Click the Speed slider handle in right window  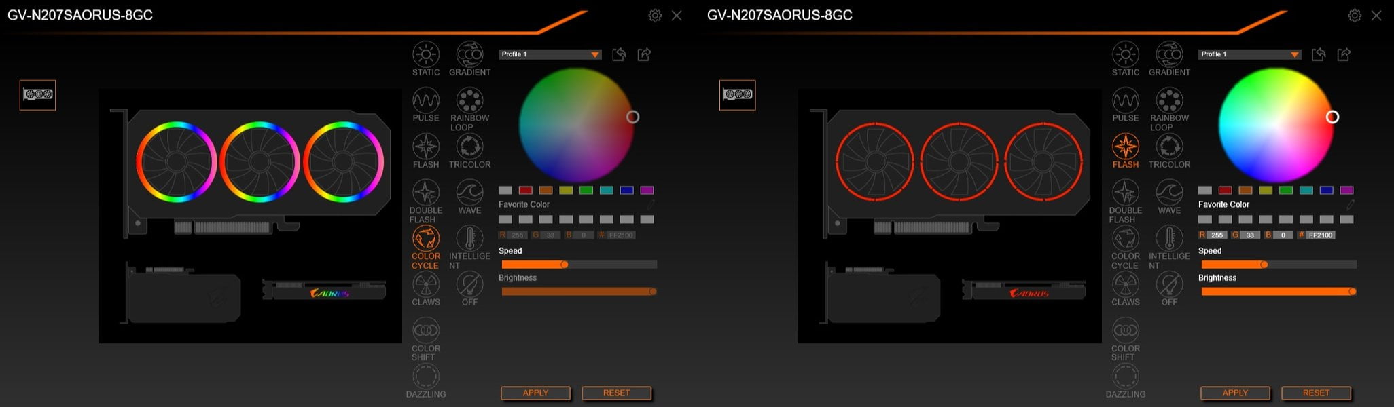1264,265
